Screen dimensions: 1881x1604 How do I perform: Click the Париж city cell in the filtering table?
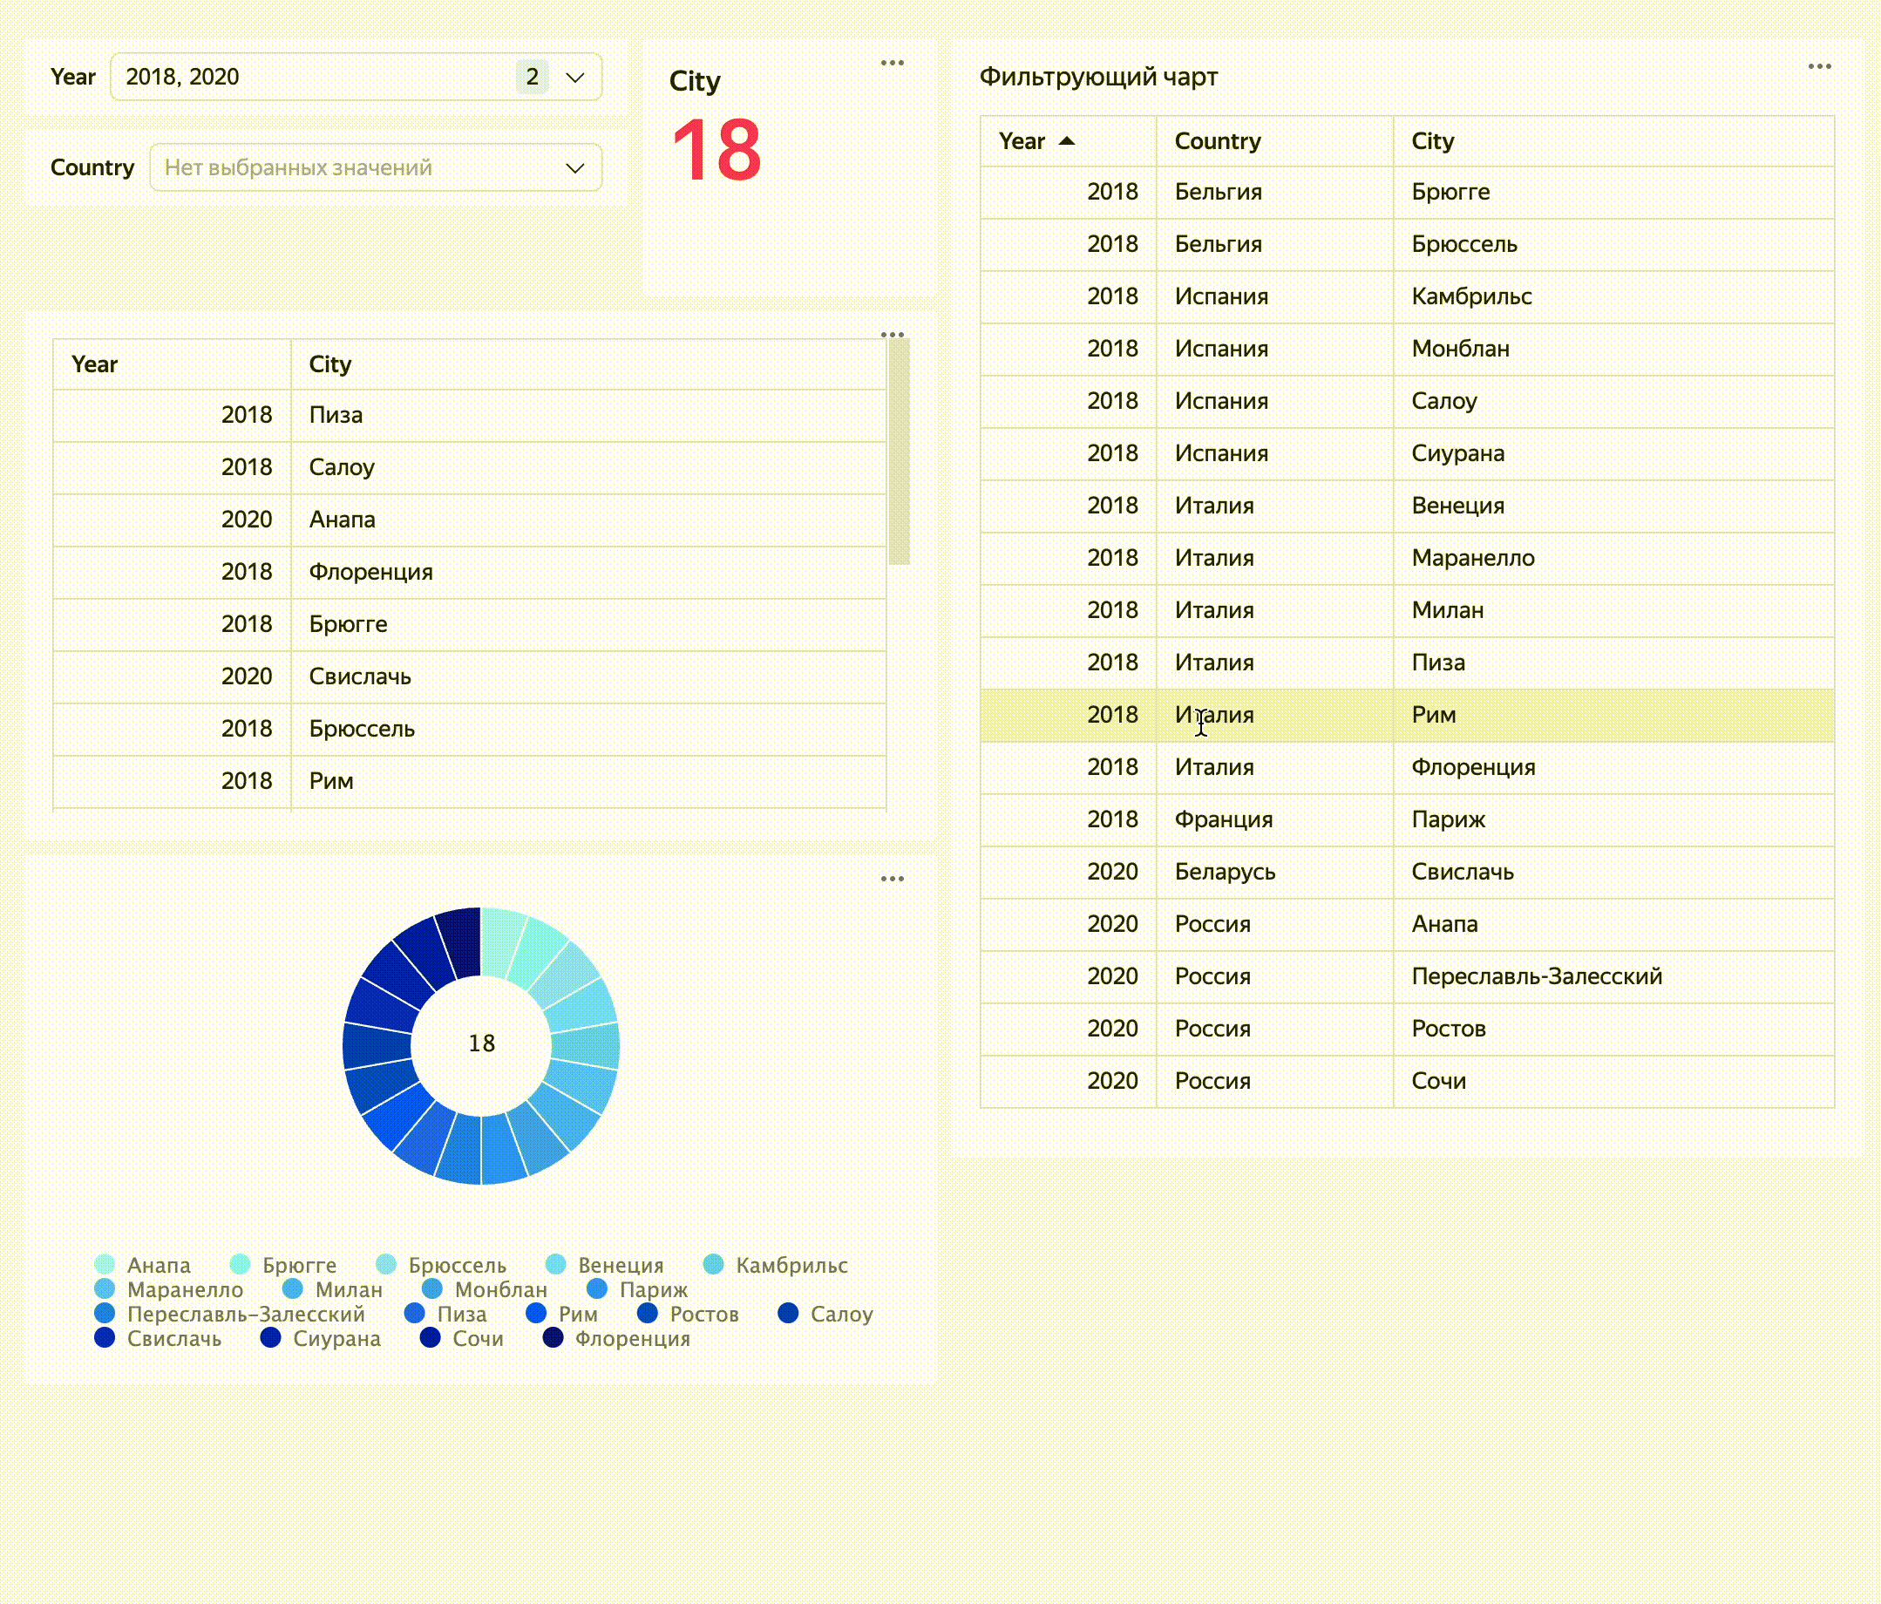click(x=1448, y=819)
